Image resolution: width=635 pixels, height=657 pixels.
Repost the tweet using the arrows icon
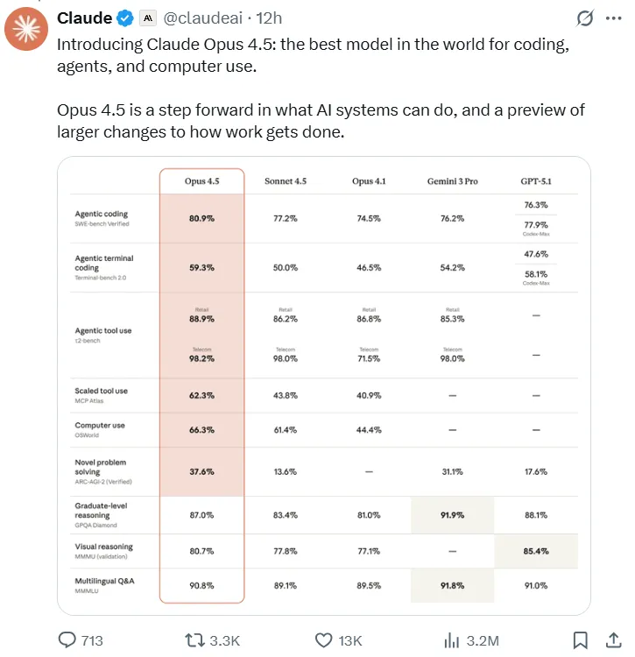(194, 640)
